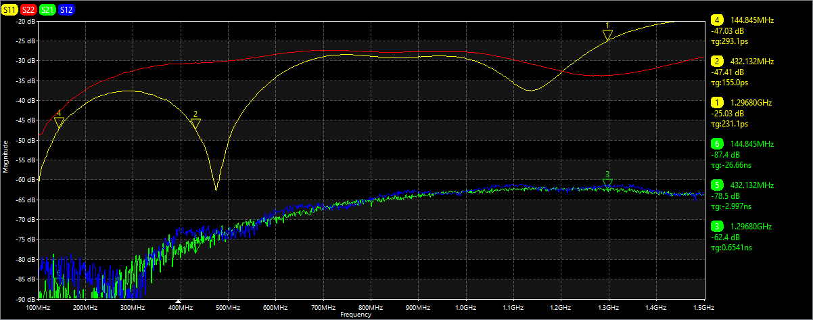Screen dimensions: 813x320
Task: Click the yellow marker 2 readout badge
Action: coord(716,61)
